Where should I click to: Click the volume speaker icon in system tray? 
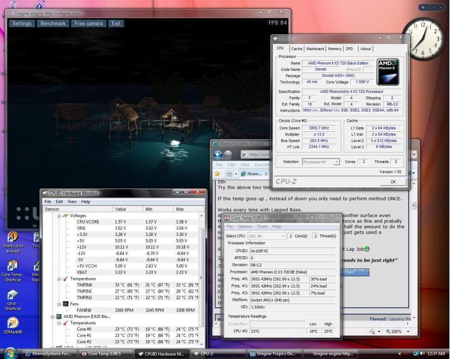click(422, 353)
